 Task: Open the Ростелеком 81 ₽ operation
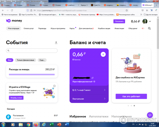pos(32,117)
